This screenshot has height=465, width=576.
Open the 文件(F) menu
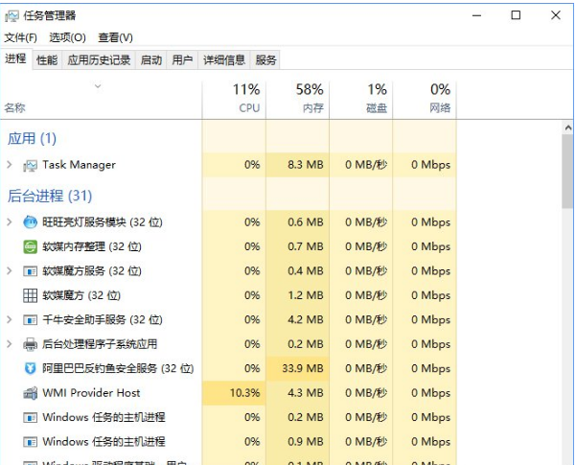point(20,37)
